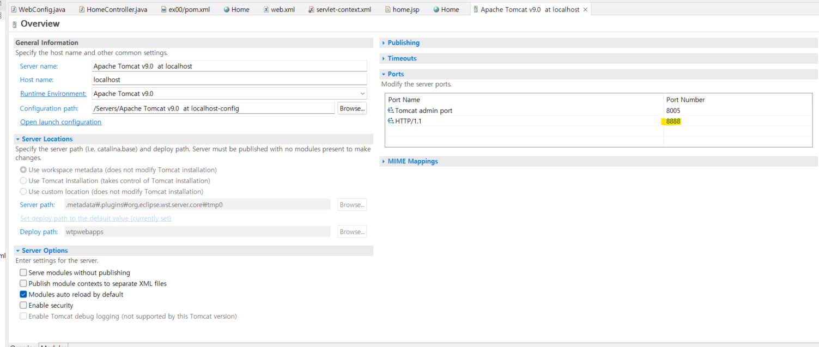819x347 pixels.
Task: Click the web.xml file icon
Action: [266, 9]
